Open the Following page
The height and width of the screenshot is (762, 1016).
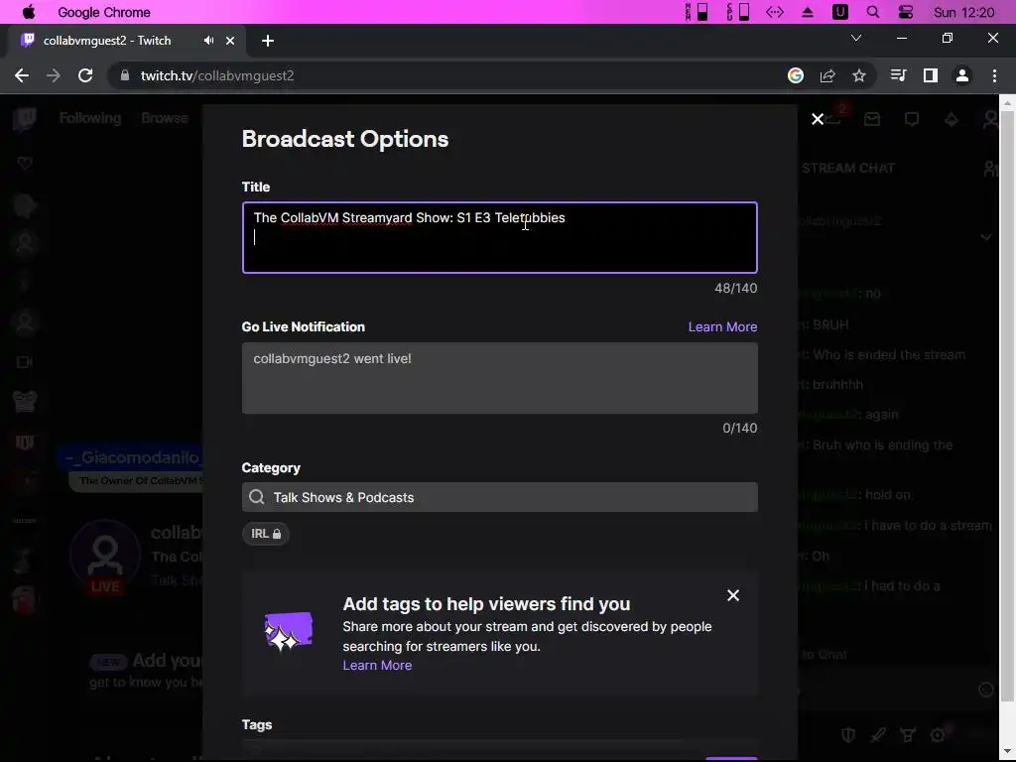pos(90,119)
